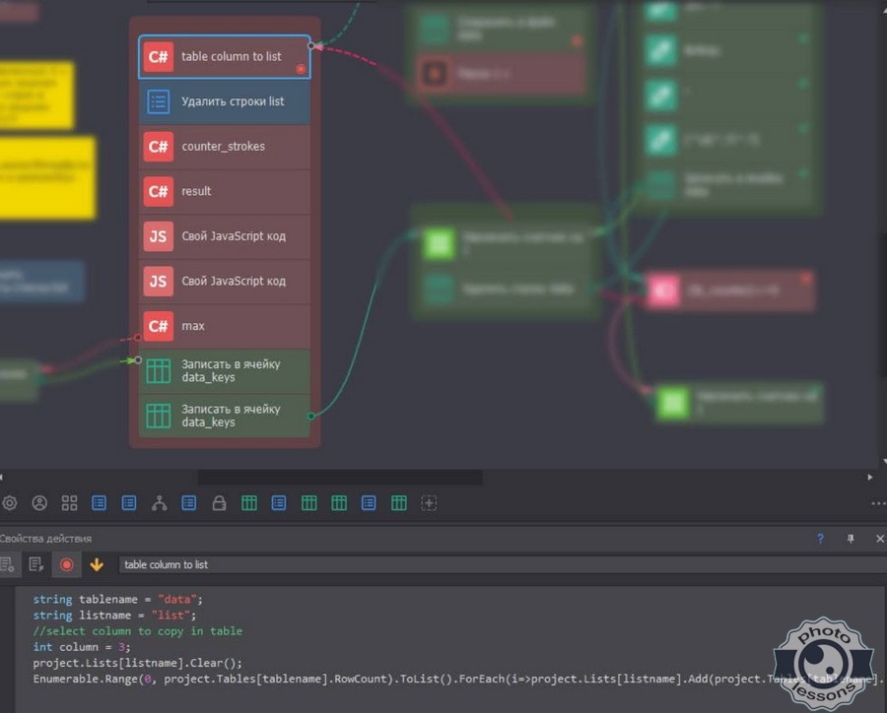
Task: Click the canvas horizontal scrollbar thumb
Action: click(x=340, y=478)
